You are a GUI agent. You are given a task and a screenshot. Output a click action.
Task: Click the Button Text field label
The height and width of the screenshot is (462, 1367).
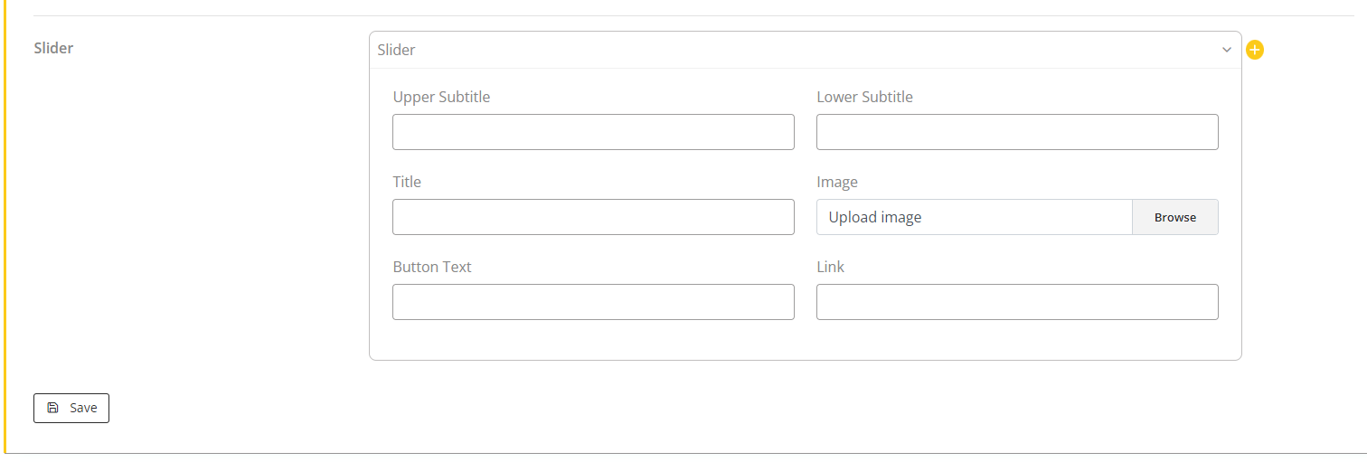(432, 267)
